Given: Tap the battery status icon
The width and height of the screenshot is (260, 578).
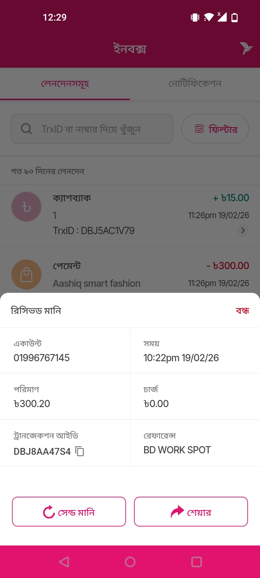Looking at the screenshot, I should point(235,17).
